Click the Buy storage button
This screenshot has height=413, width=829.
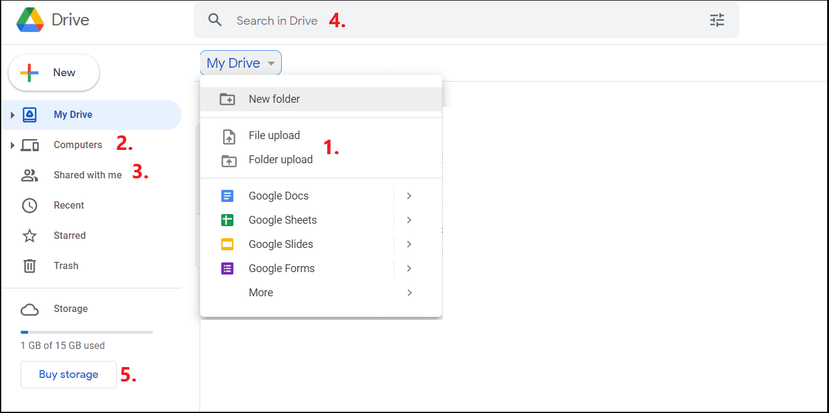pyautogui.click(x=68, y=374)
